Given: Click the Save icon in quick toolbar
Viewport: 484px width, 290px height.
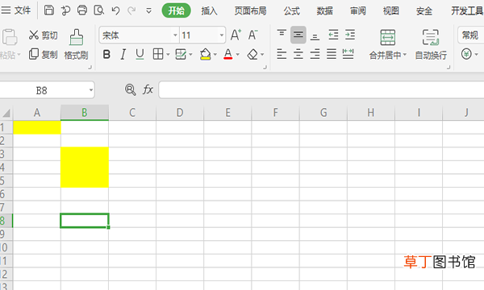Looking at the screenshot, I should (x=48, y=10).
